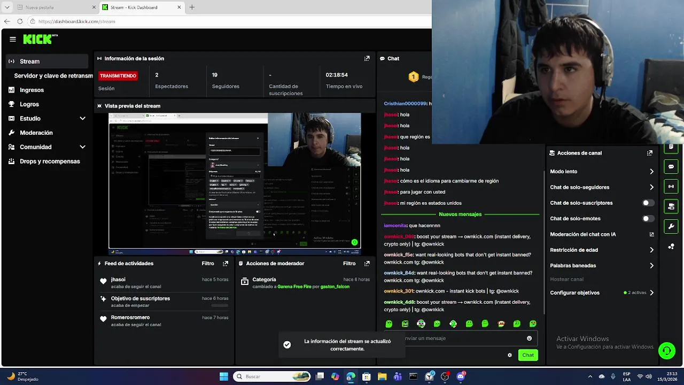This screenshot has height=385, width=684.
Task: Open Restricción de edad options chevron
Action: click(x=651, y=250)
